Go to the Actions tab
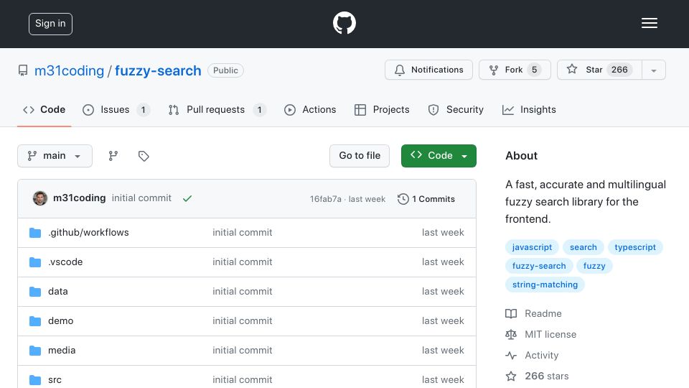This screenshot has width=689, height=388. coord(310,110)
